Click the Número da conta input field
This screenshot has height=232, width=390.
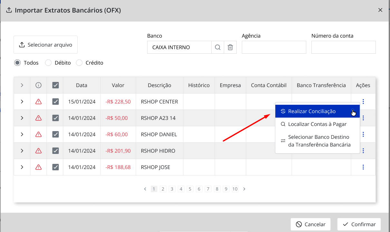344,47
